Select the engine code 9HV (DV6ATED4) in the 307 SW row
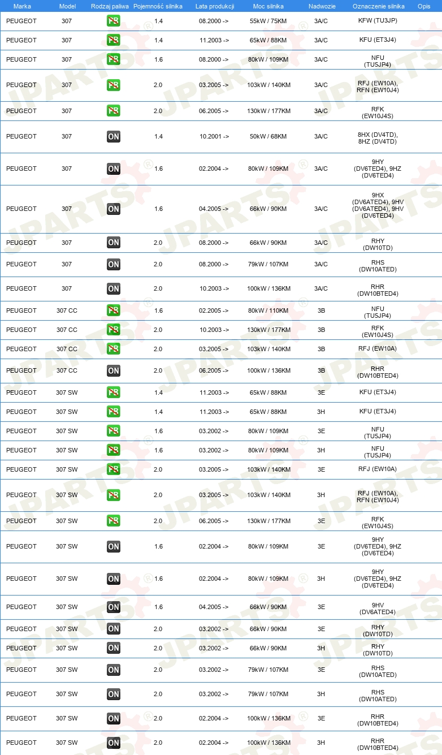The image size is (442, 755). [378, 609]
